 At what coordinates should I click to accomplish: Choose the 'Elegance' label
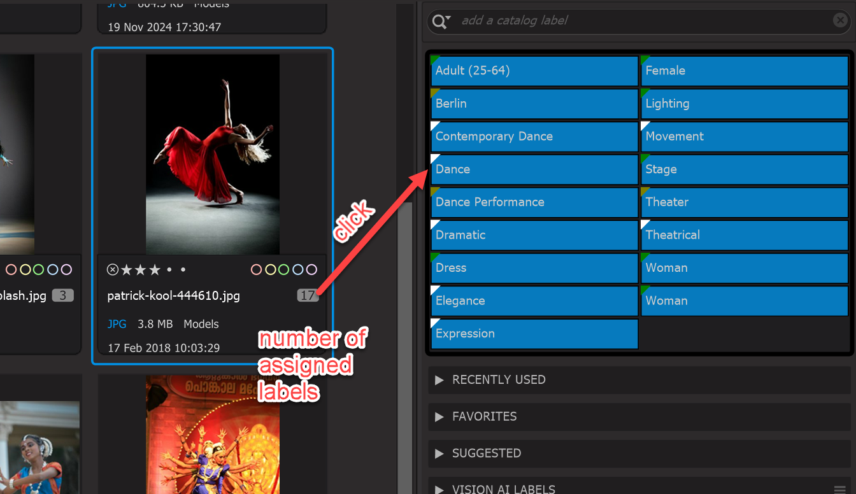pos(534,301)
